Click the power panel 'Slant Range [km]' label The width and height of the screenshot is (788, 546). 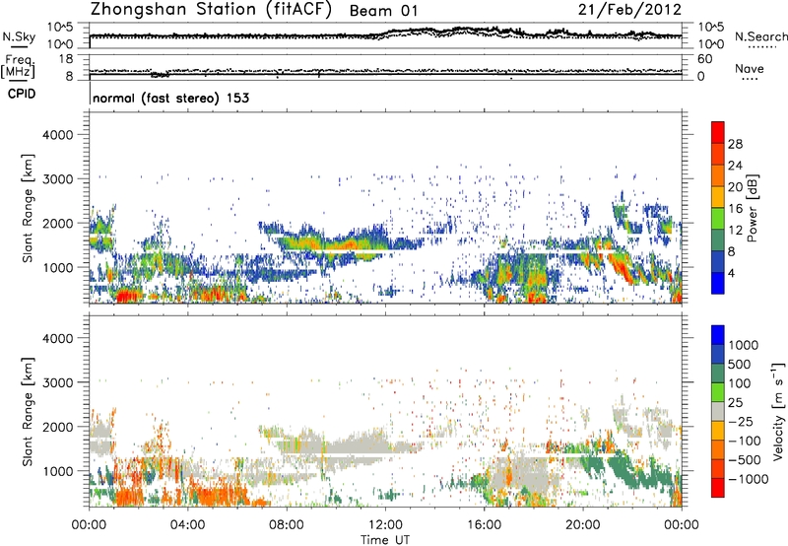[x=28, y=208]
